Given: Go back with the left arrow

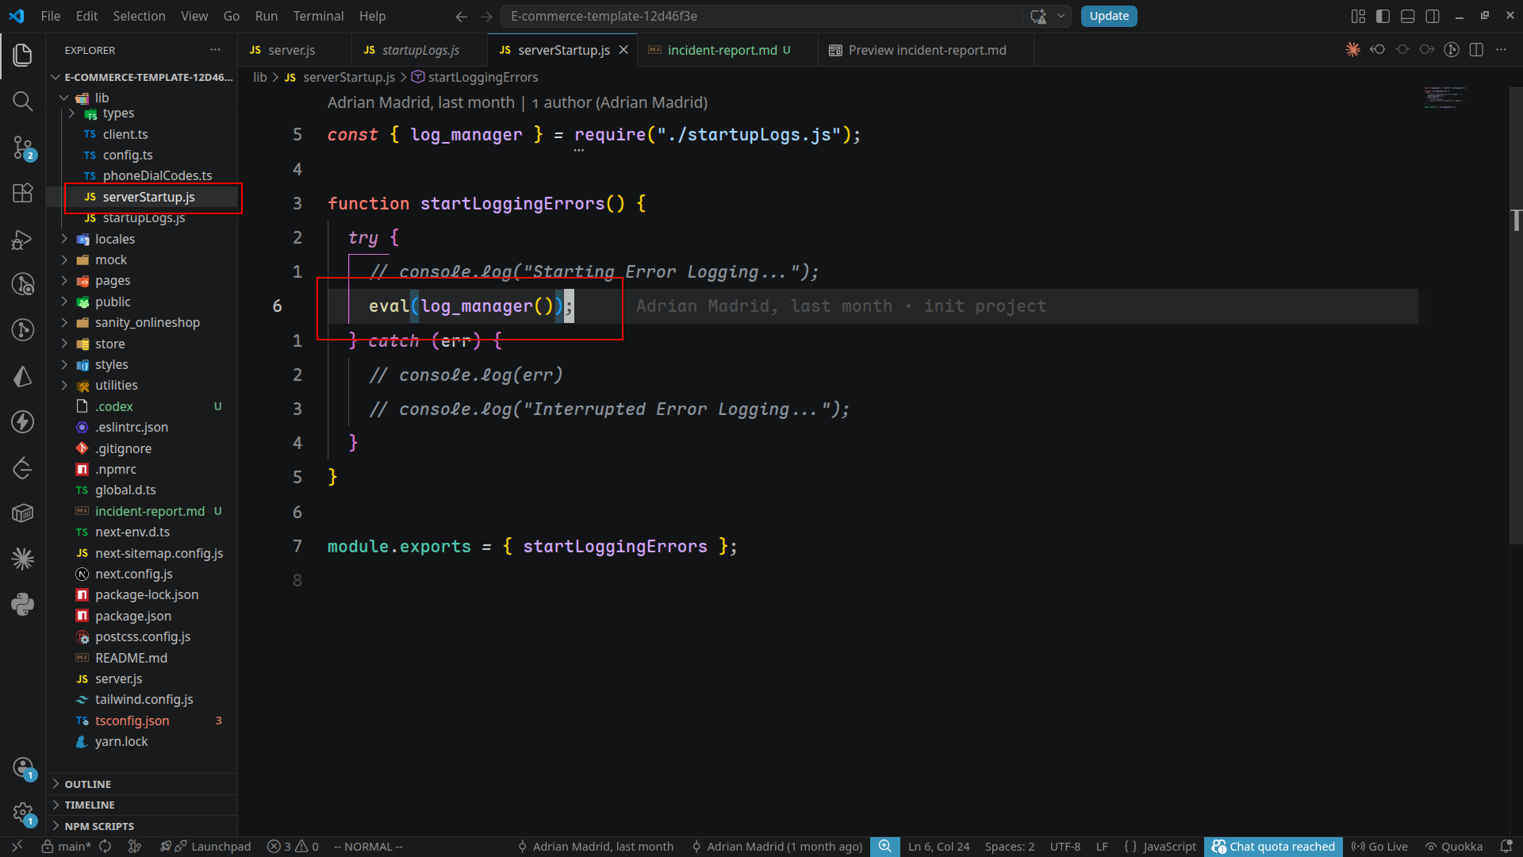Looking at the screenshot, I should point(462,16).
